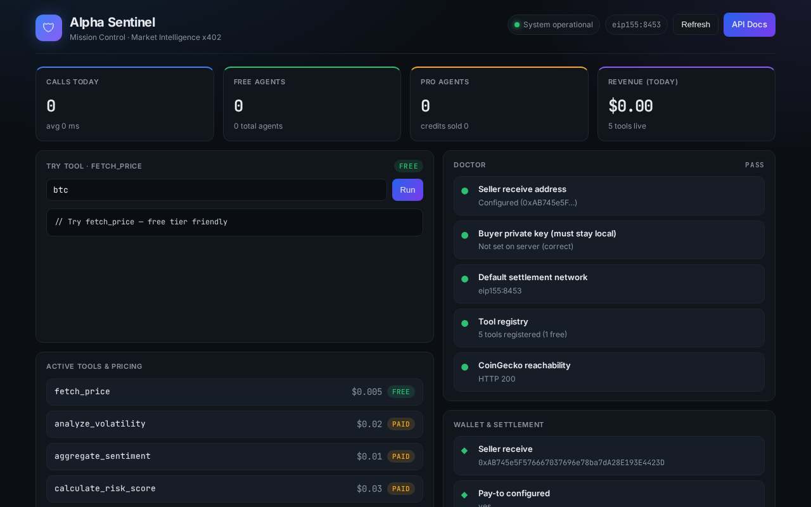The width and height of the screenshot is (811, 507).
Task: Click the $0.00 revenue value
Action: click(x=630, y=106)
